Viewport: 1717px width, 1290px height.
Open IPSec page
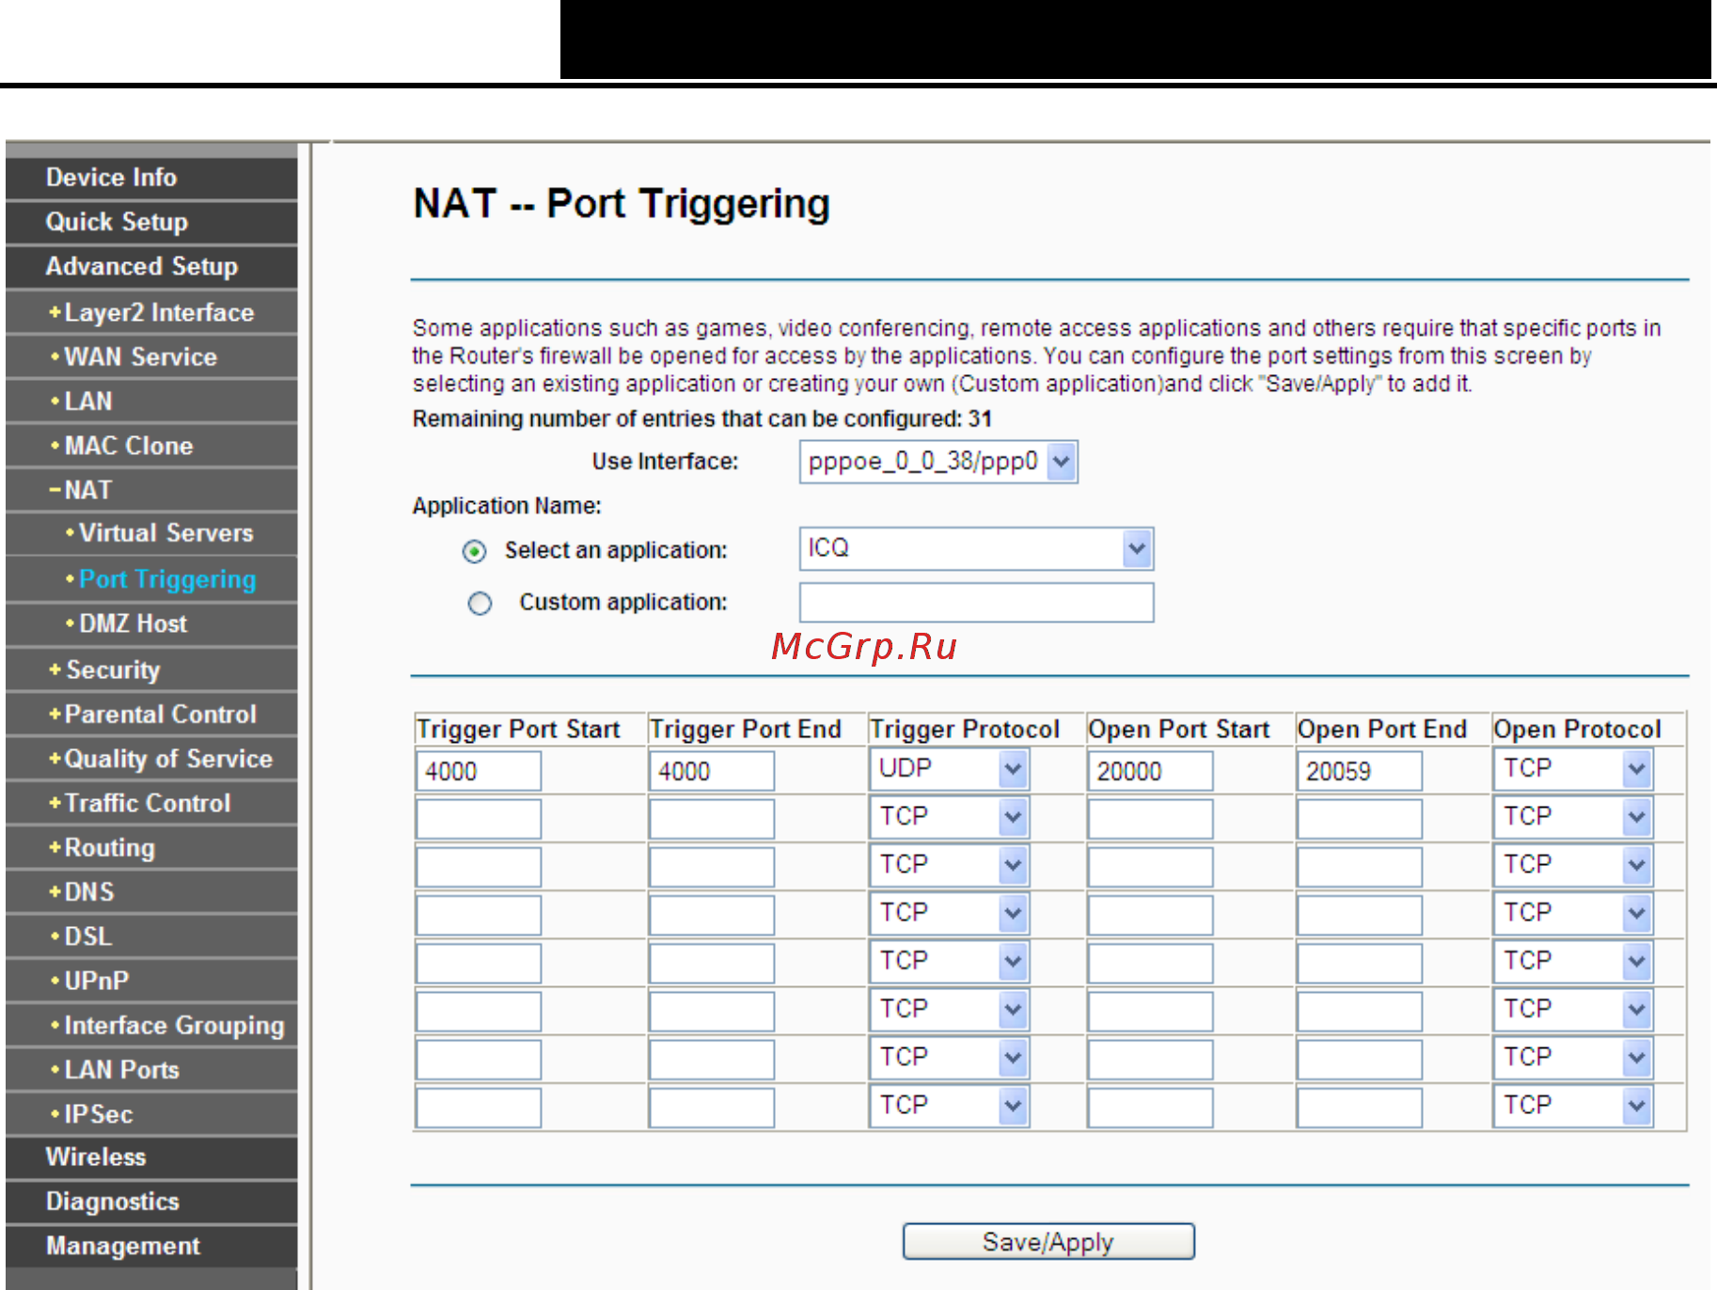pos(92,1114)
